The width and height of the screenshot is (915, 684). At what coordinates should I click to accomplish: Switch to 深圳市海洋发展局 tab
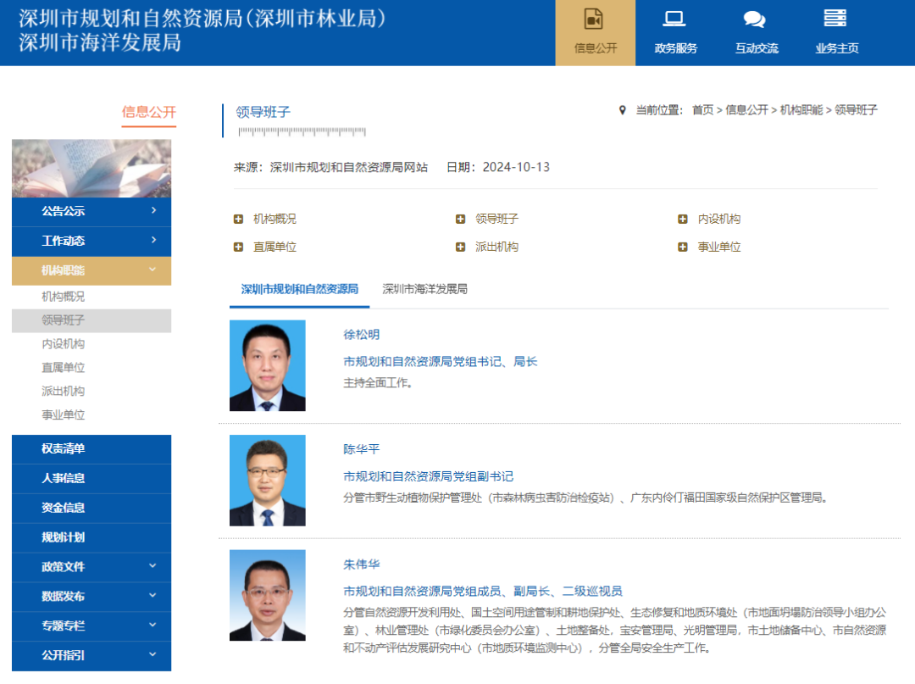[x=424, y=289]
